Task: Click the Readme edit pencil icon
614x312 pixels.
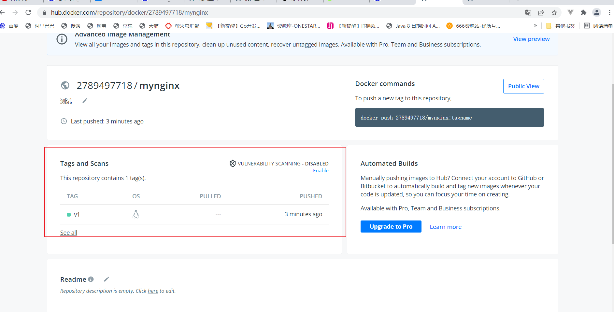Action: point(107,279)
